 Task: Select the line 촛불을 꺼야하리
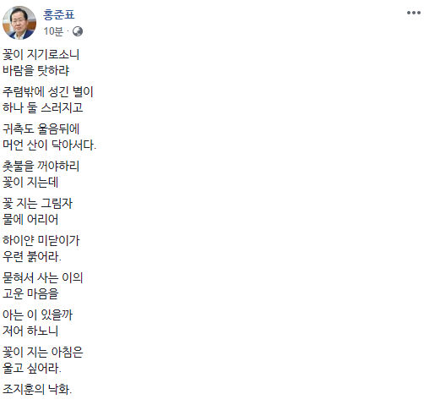pyautogui.click(x=41, y=166)
